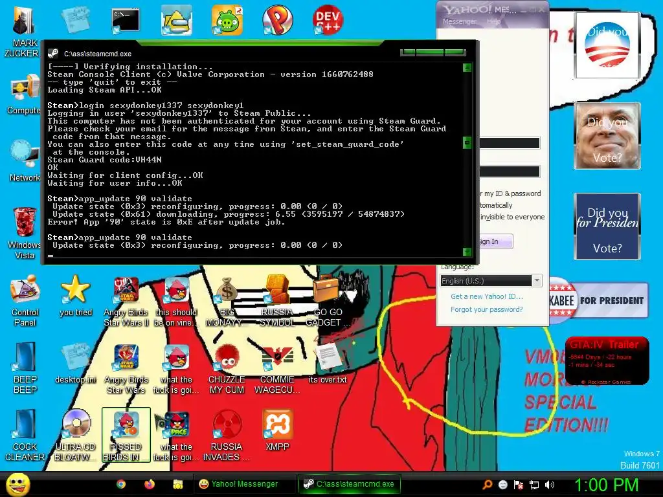Click 'Forgot your password?' link
This screenshot has height=497, width=663.
[487, 309]
